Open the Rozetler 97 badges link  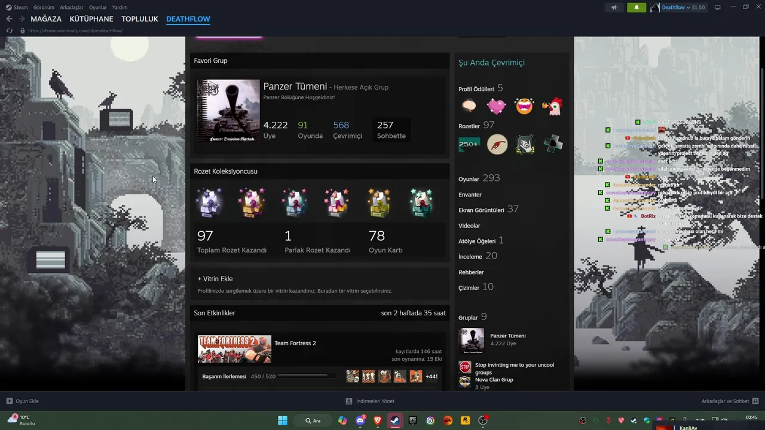(x=476, y=125)
